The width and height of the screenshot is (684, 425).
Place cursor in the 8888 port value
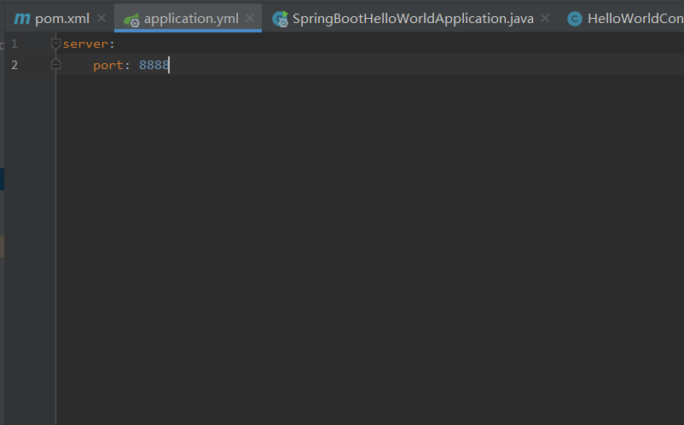pyautogui.click(x=154, y=65)
